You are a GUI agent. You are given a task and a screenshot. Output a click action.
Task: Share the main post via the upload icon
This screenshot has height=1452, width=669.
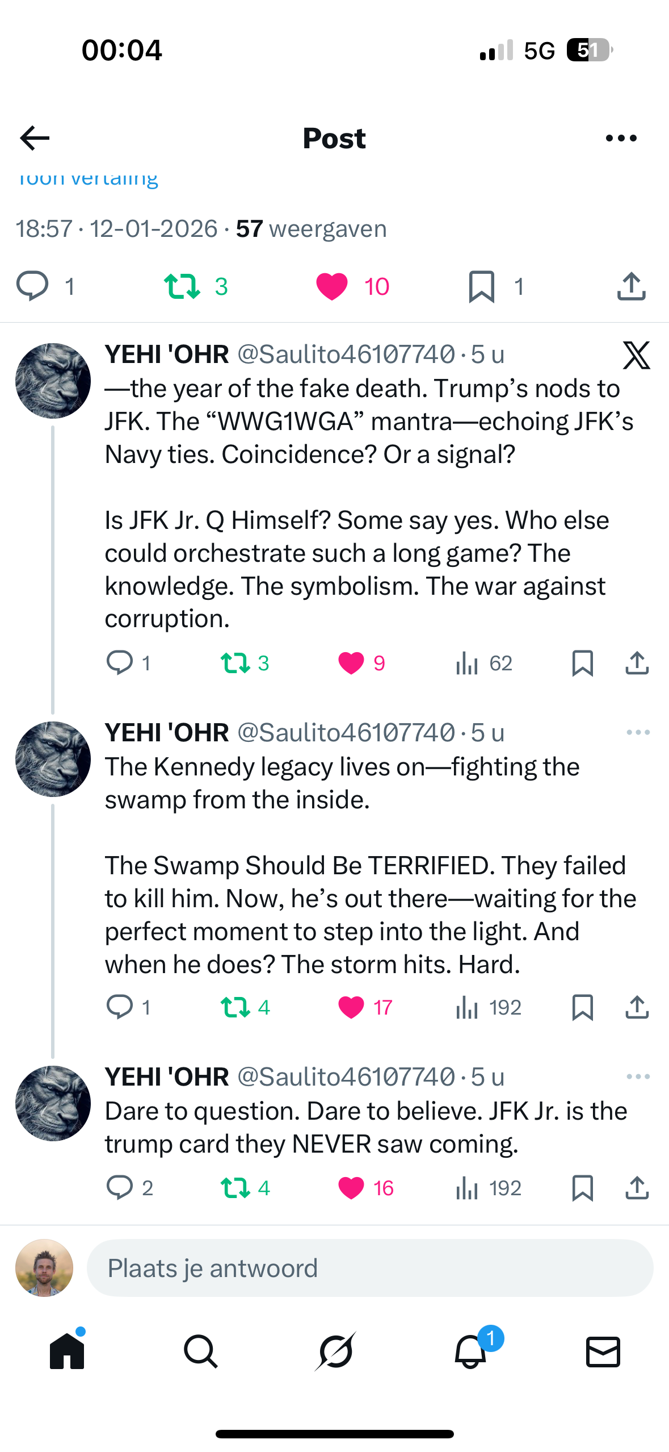pos(631,286)
